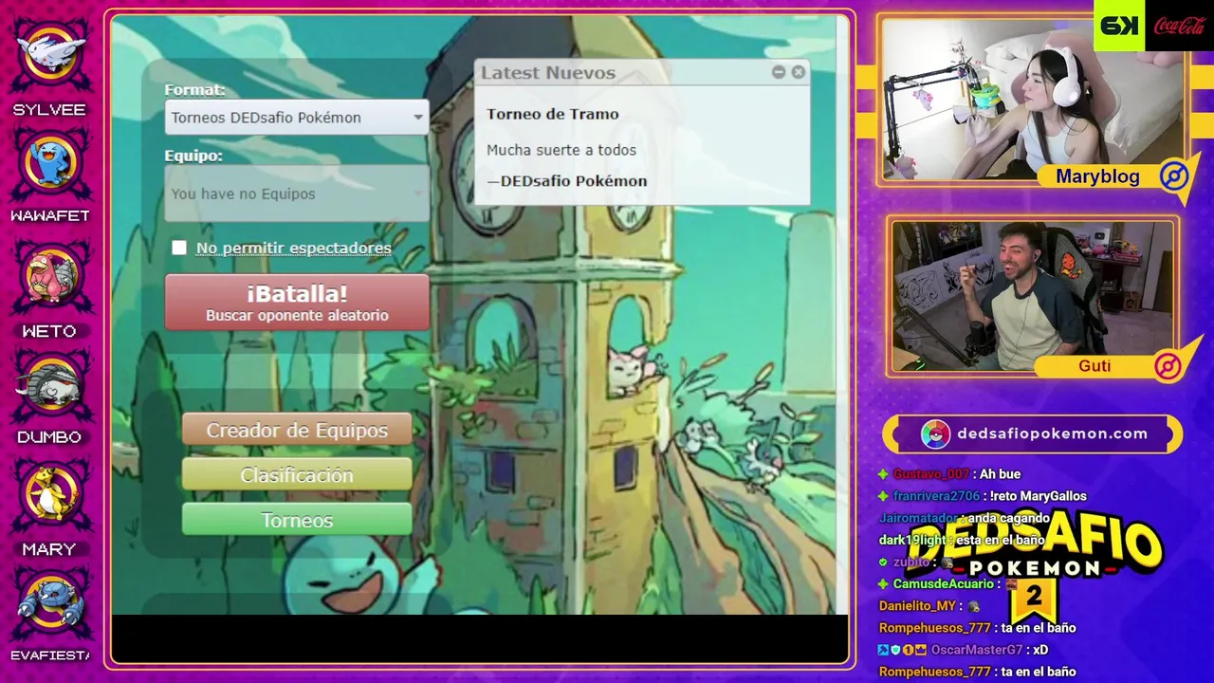This screenshot has height=683, width=1214.
Task: Click chat username Jairomatador
Action: pyautogui.click(x=918, y=518)
